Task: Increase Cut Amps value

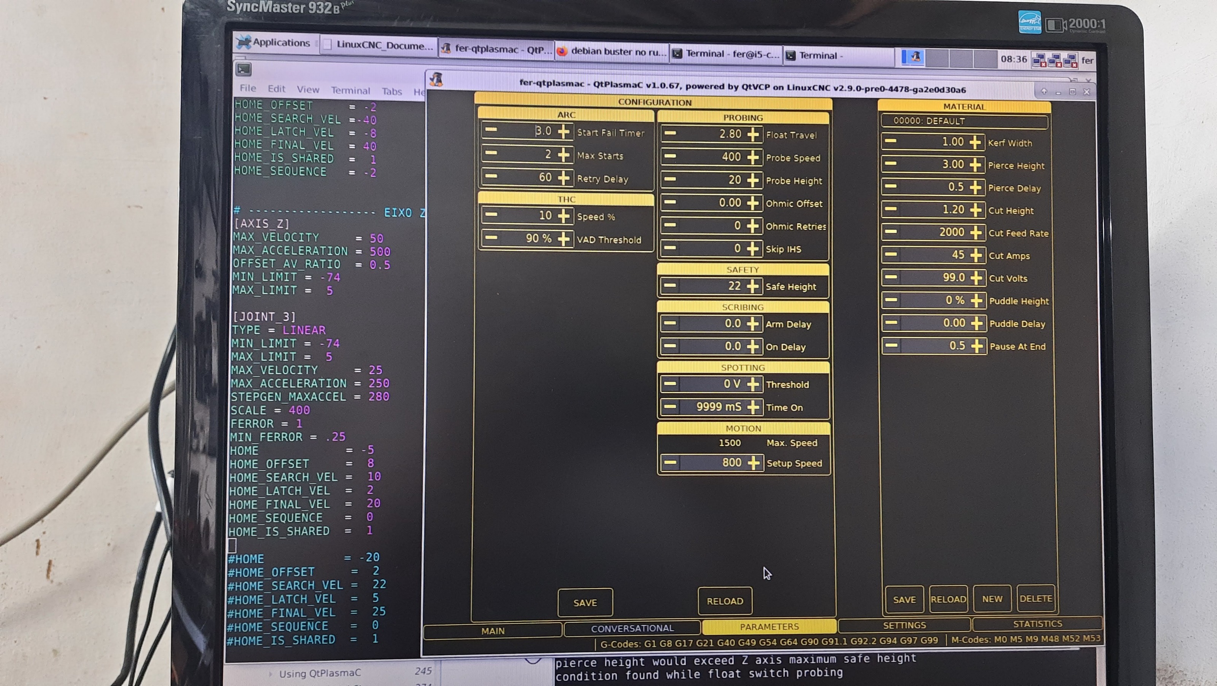Action: (976, 255)
